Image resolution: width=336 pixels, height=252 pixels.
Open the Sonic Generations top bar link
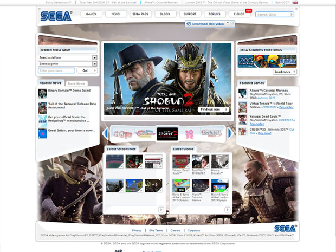click(58, 2)
